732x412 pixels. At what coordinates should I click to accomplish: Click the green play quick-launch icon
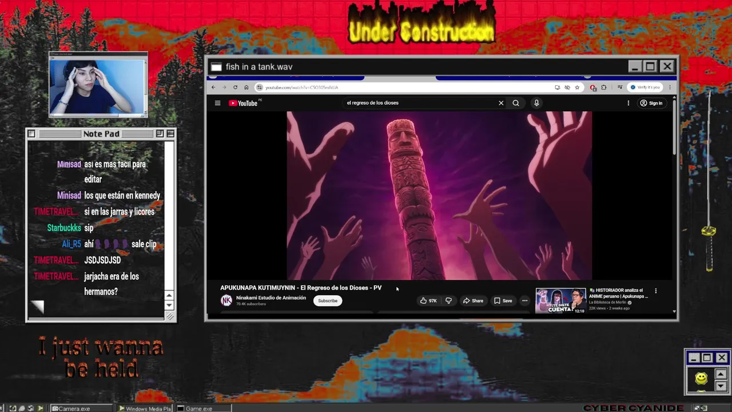(40, 409)
